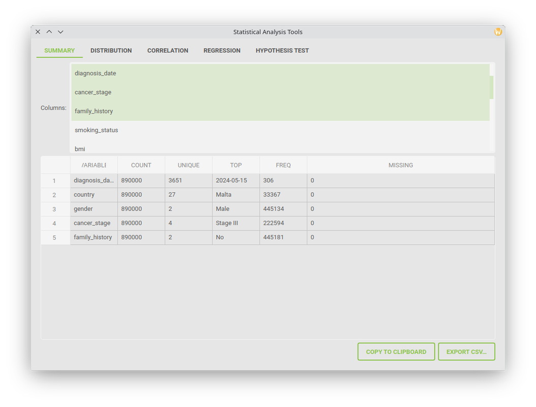Click the Columns list scrollbar thumb
This screenshot has height=407, width=536.
pos(492,88)
